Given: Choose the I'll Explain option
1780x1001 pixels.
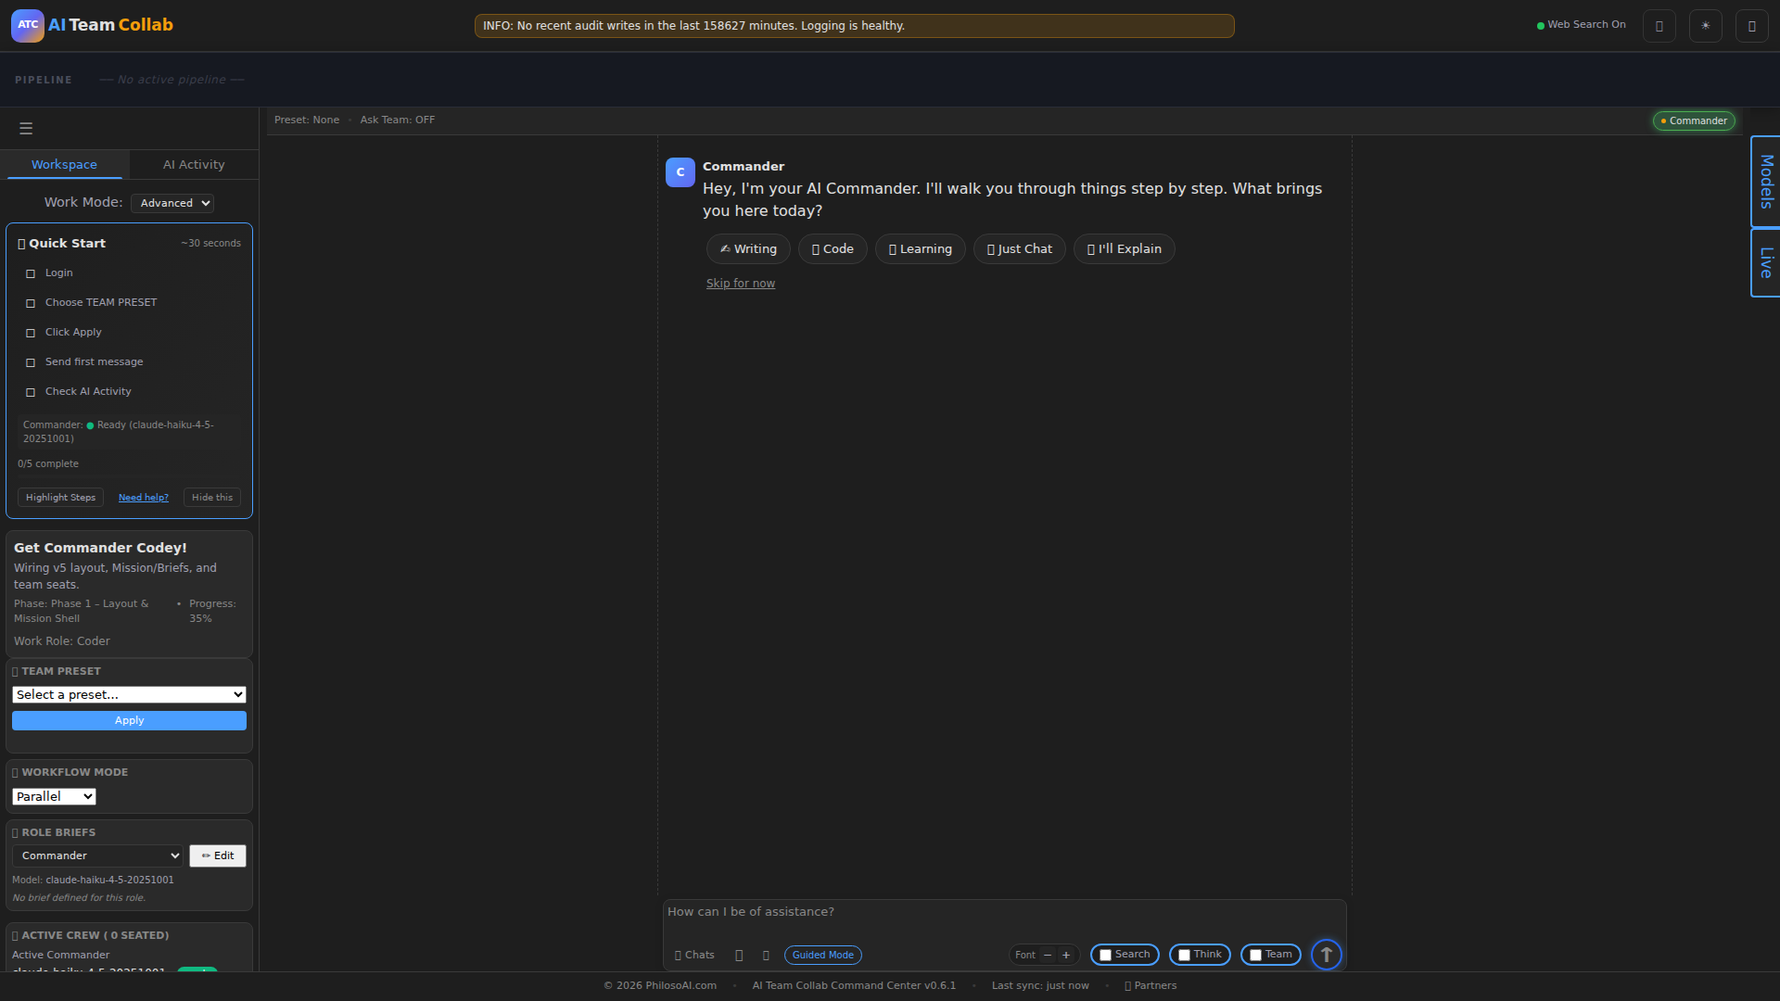Looking at the screenshot, I should pos(1124,249).
